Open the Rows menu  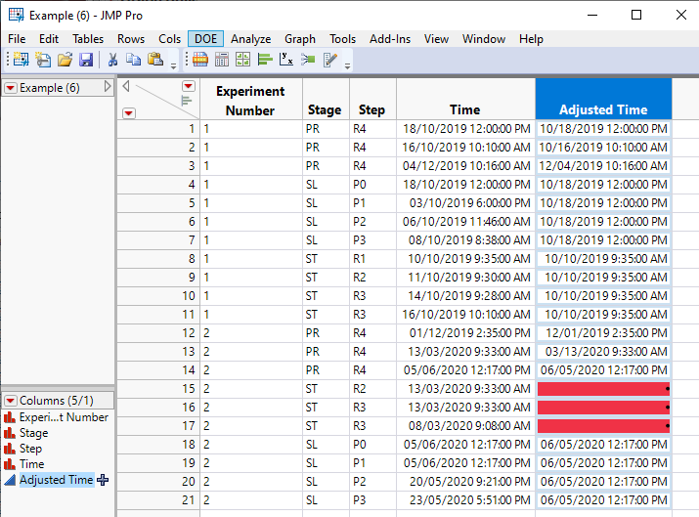(131, 39)
